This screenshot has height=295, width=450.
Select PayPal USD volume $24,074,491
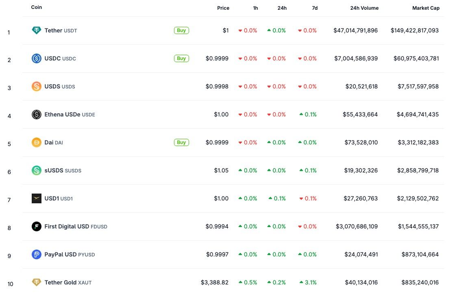[x=361, y=254]
